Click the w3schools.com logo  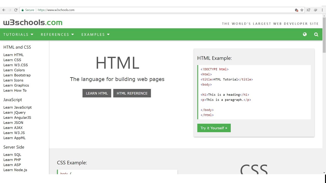click(33, 23)
